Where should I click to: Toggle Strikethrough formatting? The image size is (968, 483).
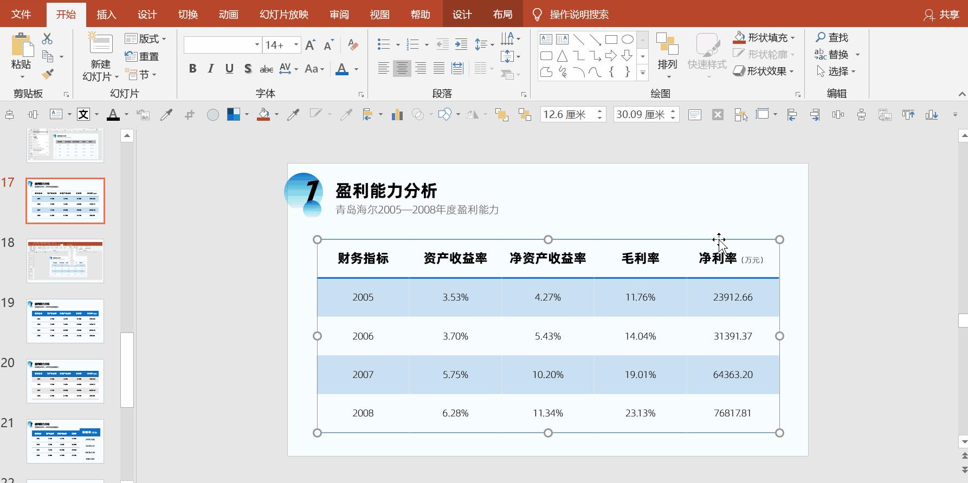coord(266,69)
